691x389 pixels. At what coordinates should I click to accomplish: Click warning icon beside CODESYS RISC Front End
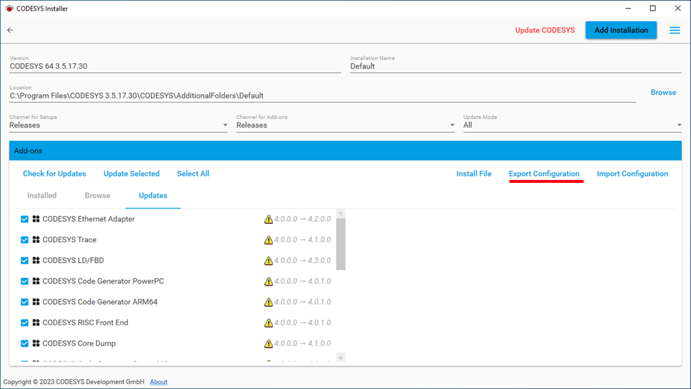tap(268, 323)
